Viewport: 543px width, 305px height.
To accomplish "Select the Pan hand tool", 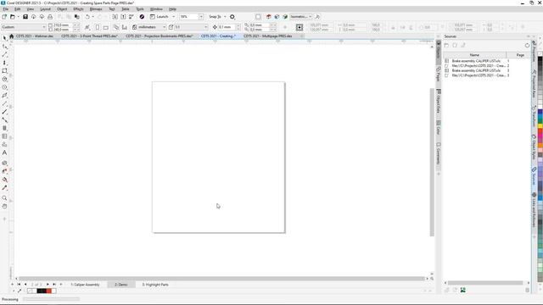I will pyautogui.click(x=4, y=206).
